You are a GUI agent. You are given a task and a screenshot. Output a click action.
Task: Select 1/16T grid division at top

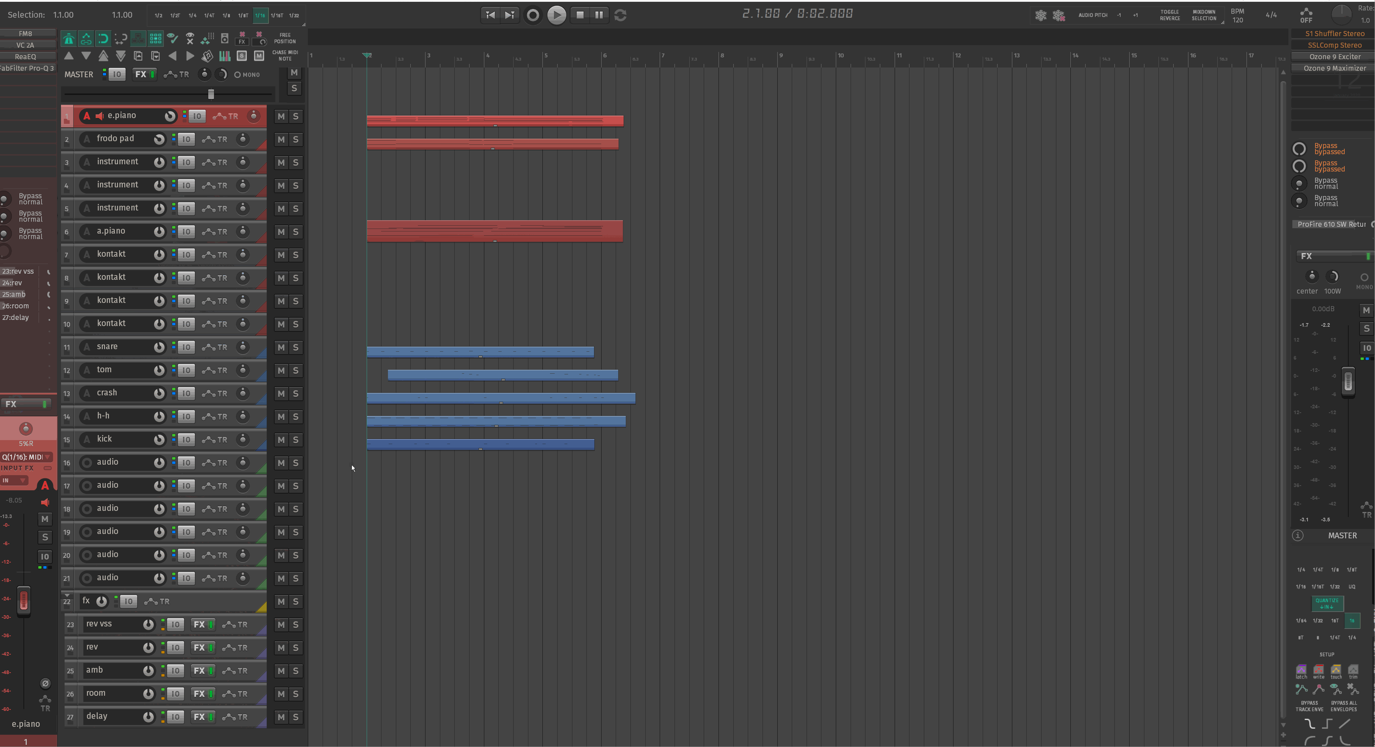pos(276,16)
